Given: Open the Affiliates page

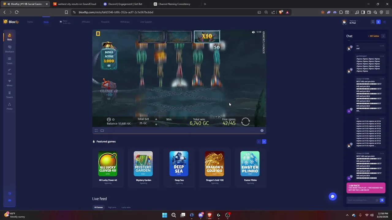Looking at the screenshot, I should [86, 22].
